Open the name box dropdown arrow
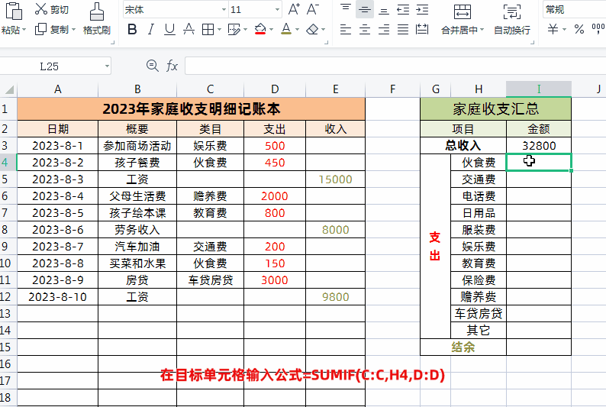Screen dimensions: 606x407 107,66
